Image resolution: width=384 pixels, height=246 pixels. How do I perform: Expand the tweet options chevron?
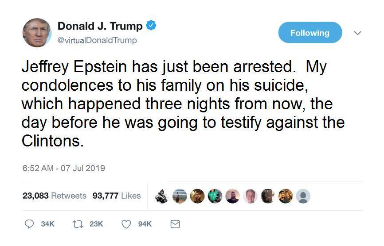tap(358, 33)
